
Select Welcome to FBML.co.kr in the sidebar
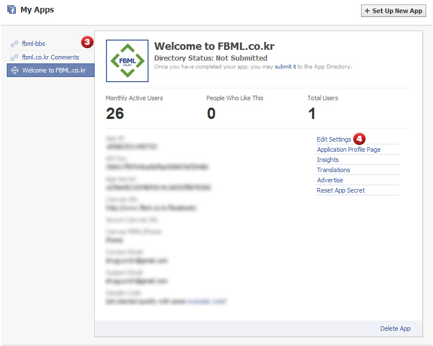click(x=50, y=70)
